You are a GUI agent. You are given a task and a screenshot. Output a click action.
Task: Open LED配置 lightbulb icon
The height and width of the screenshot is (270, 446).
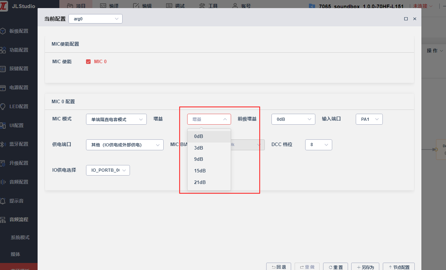(x=3, y=106)
